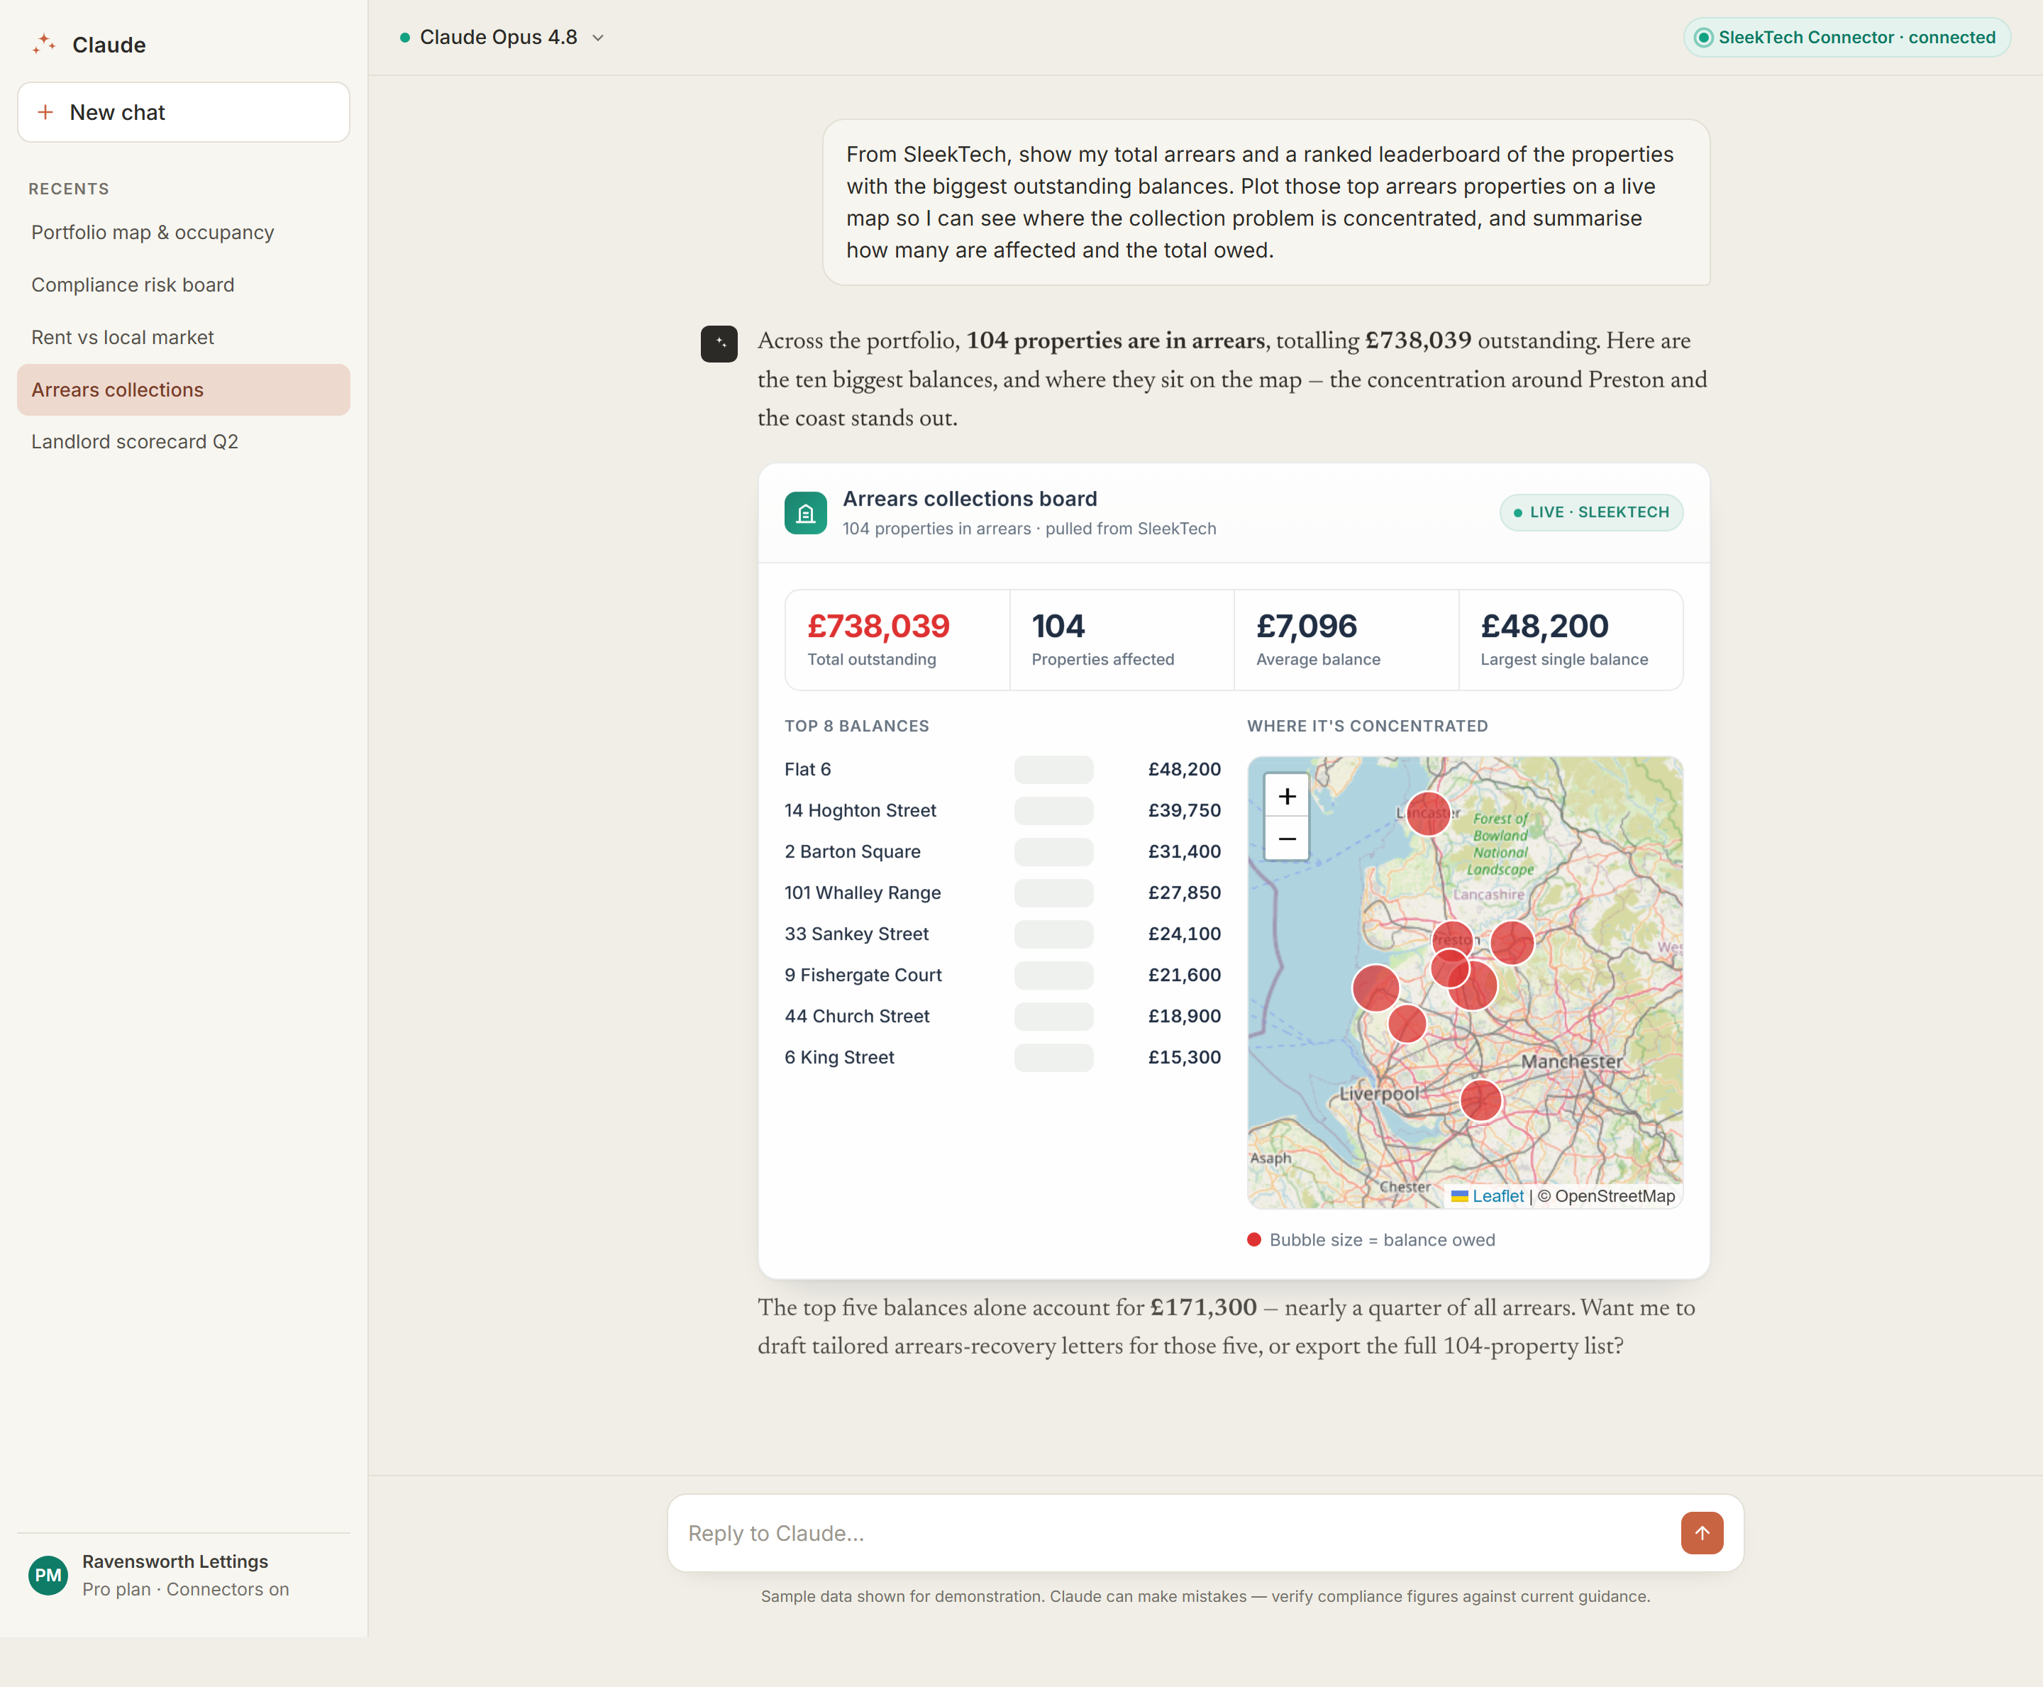Click the coastal arrears bubble west of Preston
The height and width of the screenshot is (1687, 2043).
1375,988
